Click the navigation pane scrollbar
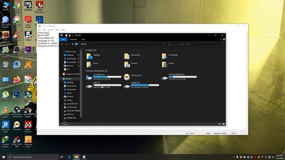This screenshot has width=285, height=160. pos(81,84)
